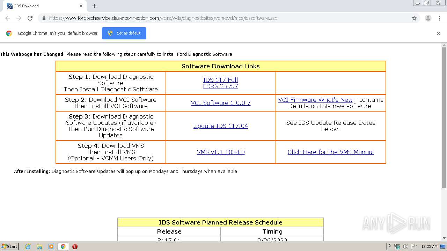Click the scrollbar down arrow
Viewport: 447px width, 251px height.
(x=444, y=238)
